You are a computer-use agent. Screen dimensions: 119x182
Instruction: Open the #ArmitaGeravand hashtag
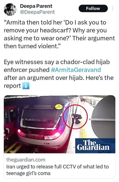76,70
